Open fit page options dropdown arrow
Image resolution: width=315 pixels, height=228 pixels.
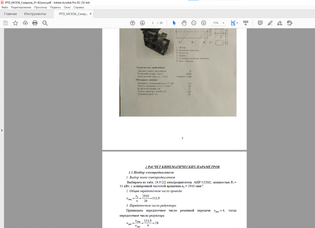(x=237, y=23)
